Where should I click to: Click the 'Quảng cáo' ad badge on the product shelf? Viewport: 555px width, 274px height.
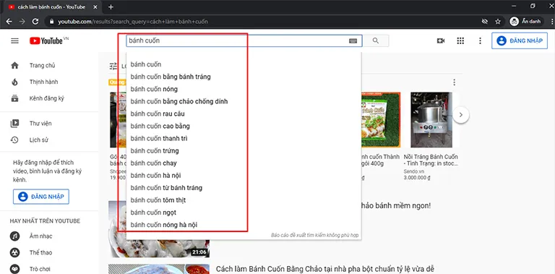117,82
